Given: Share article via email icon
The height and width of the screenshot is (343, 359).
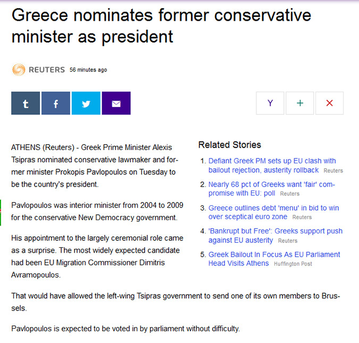Looking at the screenshot, I should pyautogui.click(x=116, y=103).
